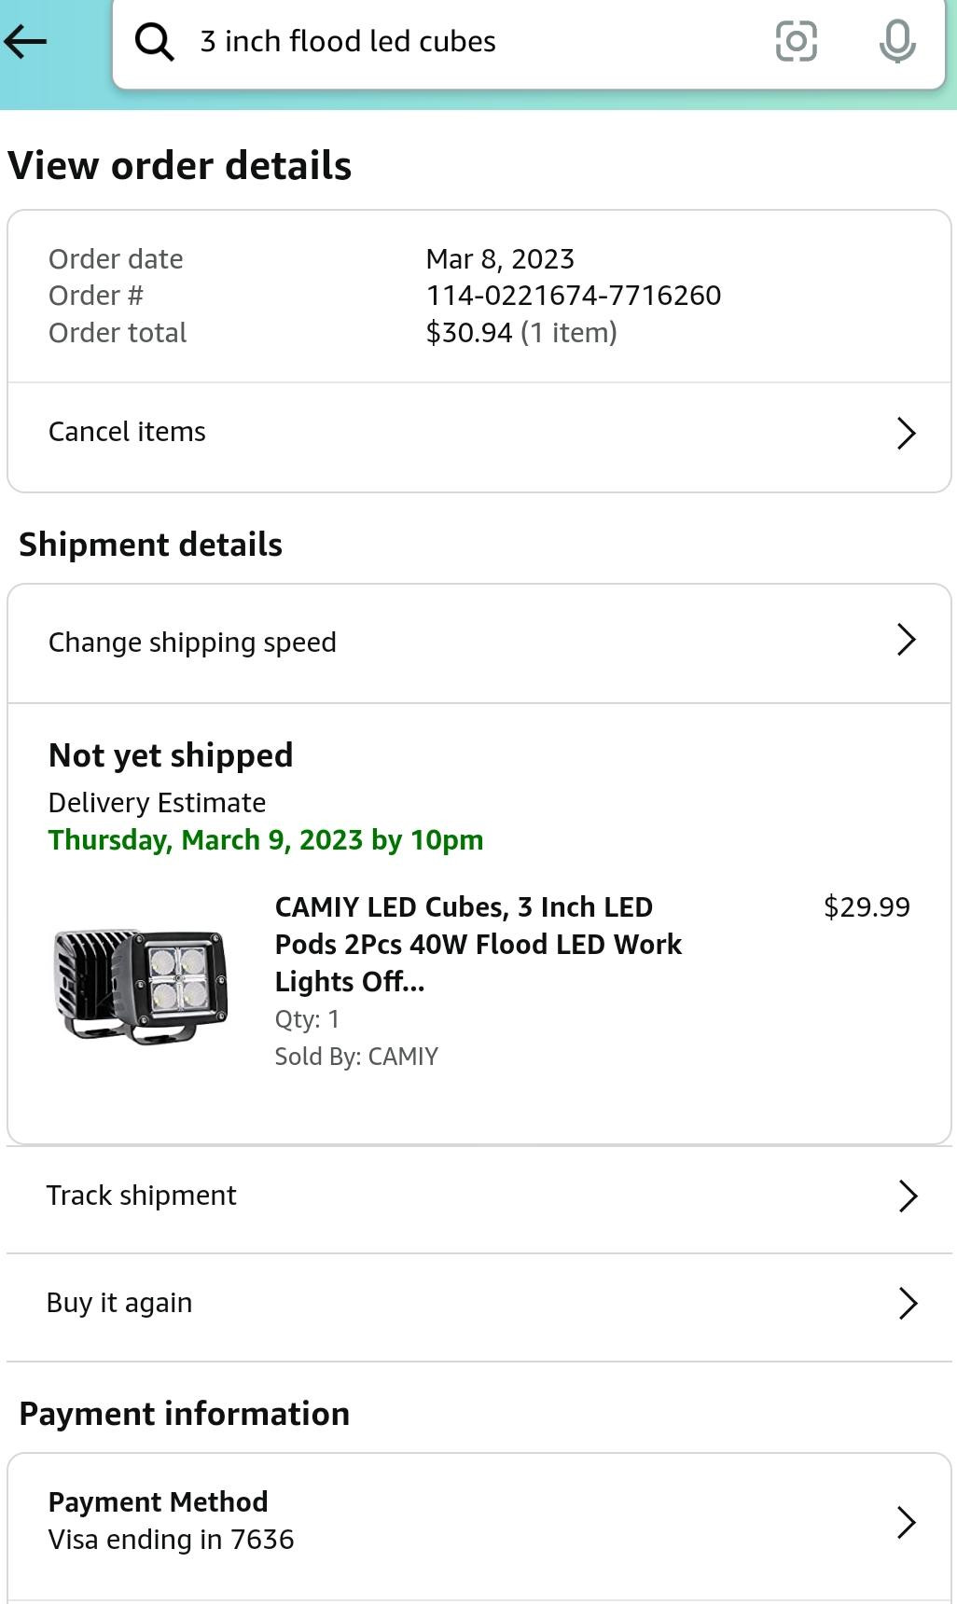Tap the Cancel items chevron arrow
This screenshot has height=1604, width=957.
(x=906, y=433)
